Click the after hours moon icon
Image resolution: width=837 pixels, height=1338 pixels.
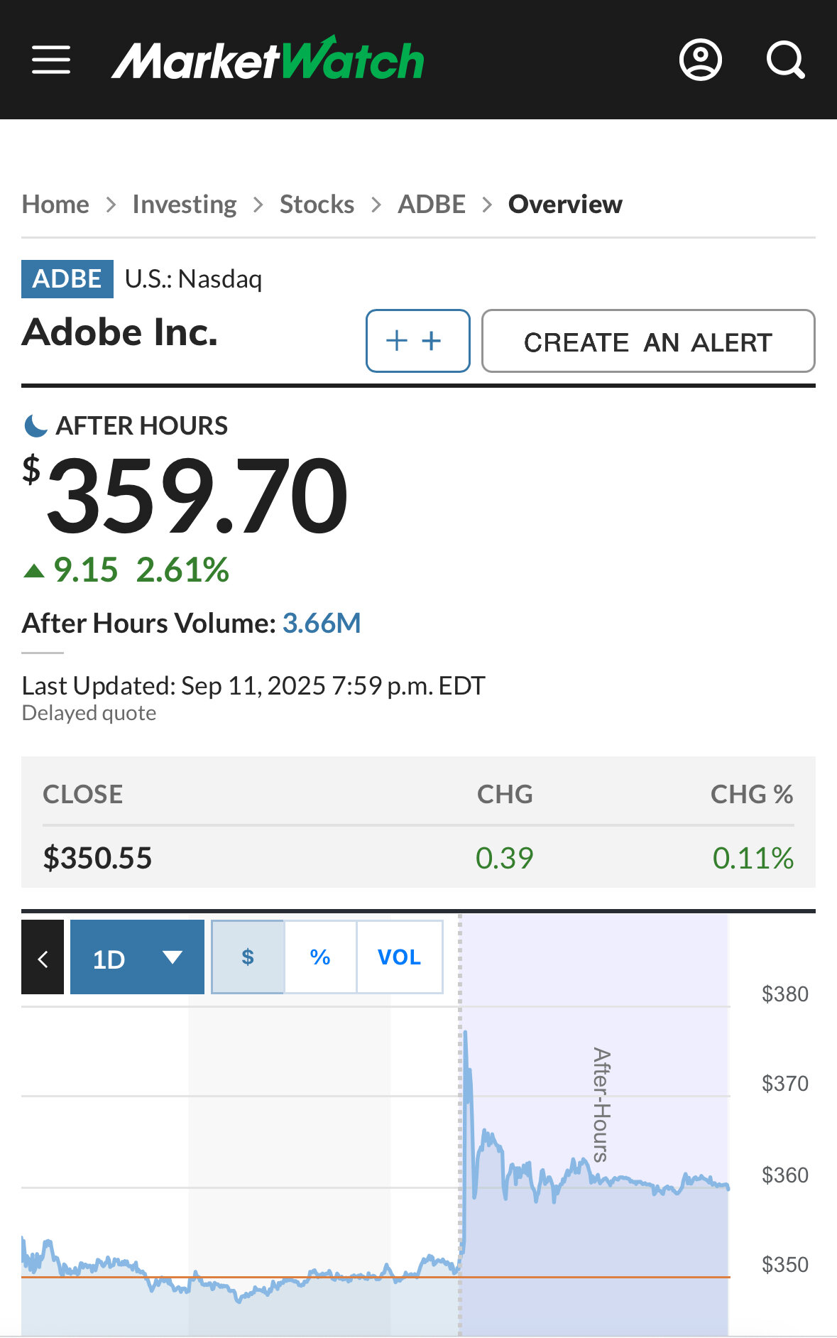click(x=35, y=426)
